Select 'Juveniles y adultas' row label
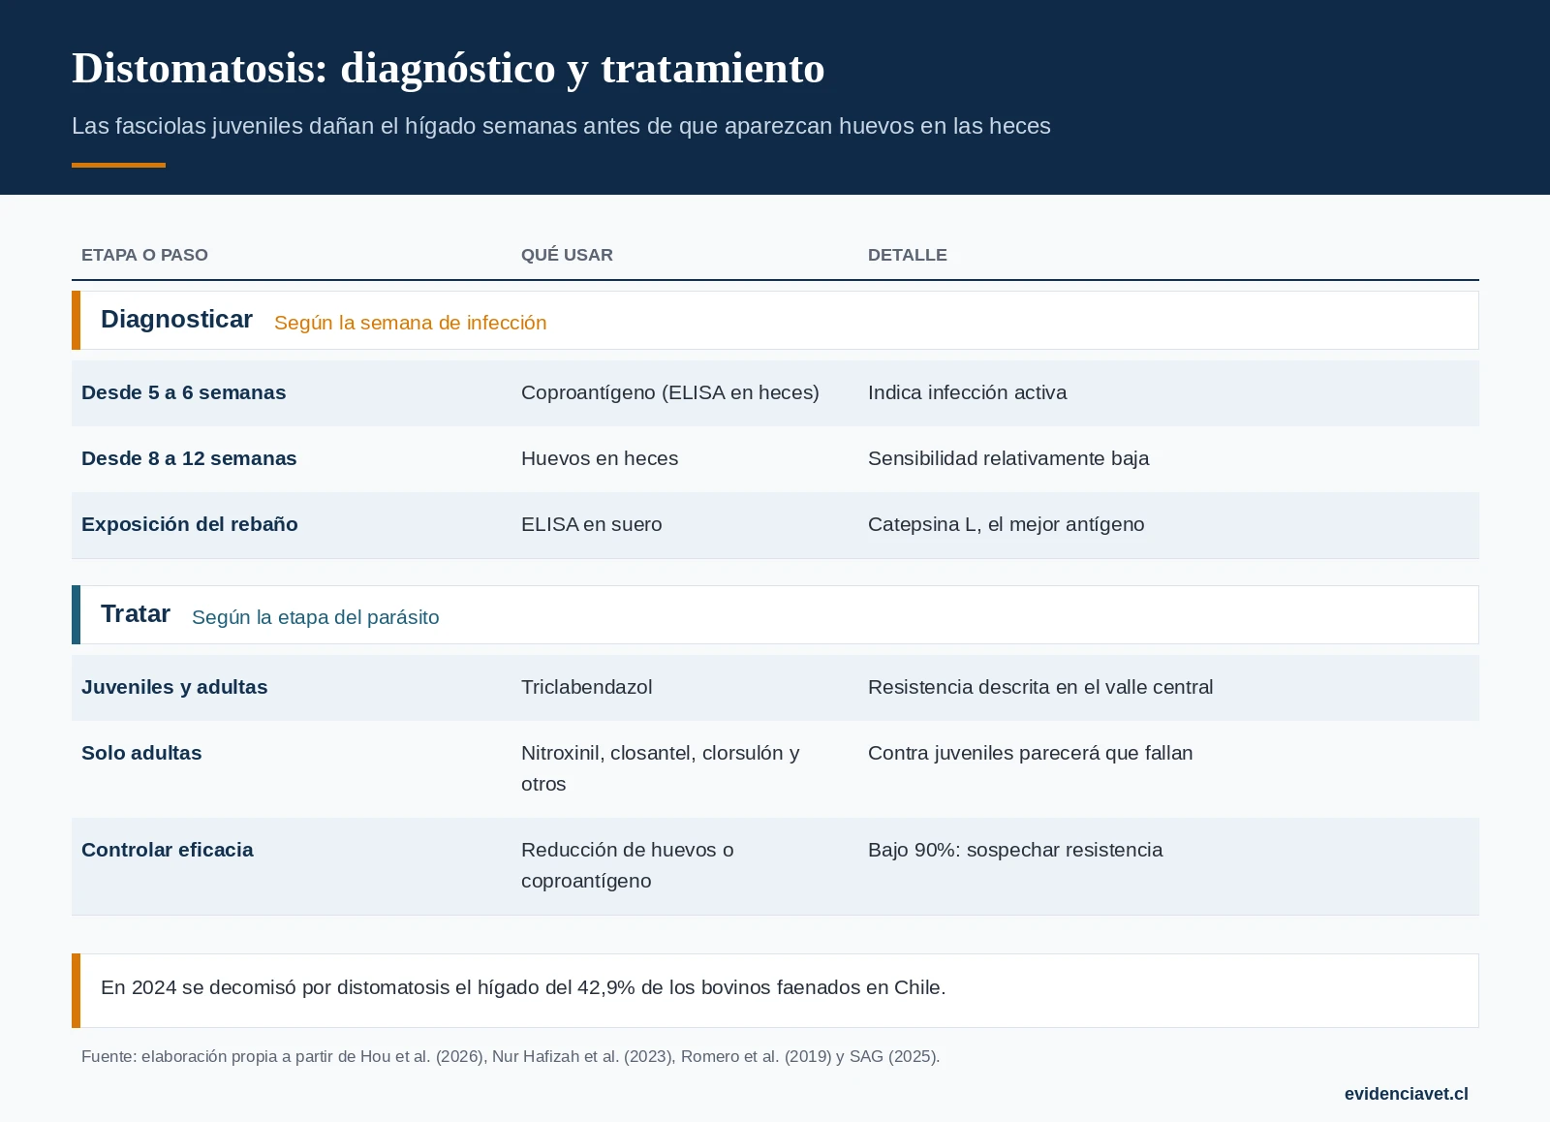 [174, 687]
